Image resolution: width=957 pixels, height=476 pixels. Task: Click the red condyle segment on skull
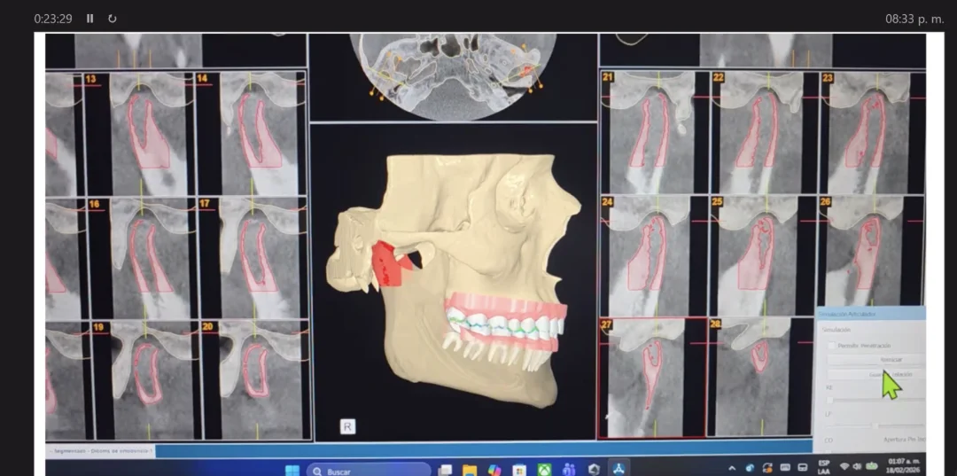(x=386, y=263)
